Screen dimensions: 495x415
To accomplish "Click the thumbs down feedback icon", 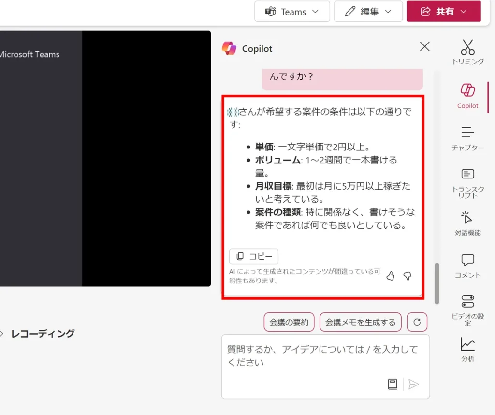I will tap(407, 276).
